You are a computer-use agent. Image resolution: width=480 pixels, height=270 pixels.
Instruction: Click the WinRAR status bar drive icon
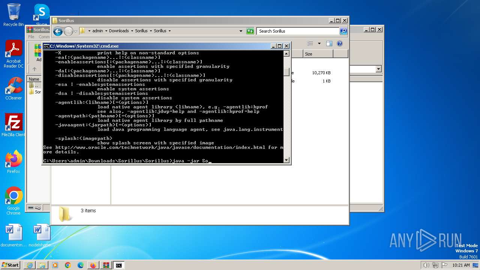(31, 208)
